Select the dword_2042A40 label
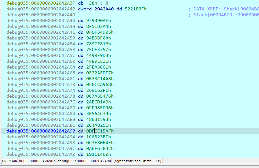259x168 pixels. tap(96, 9)
